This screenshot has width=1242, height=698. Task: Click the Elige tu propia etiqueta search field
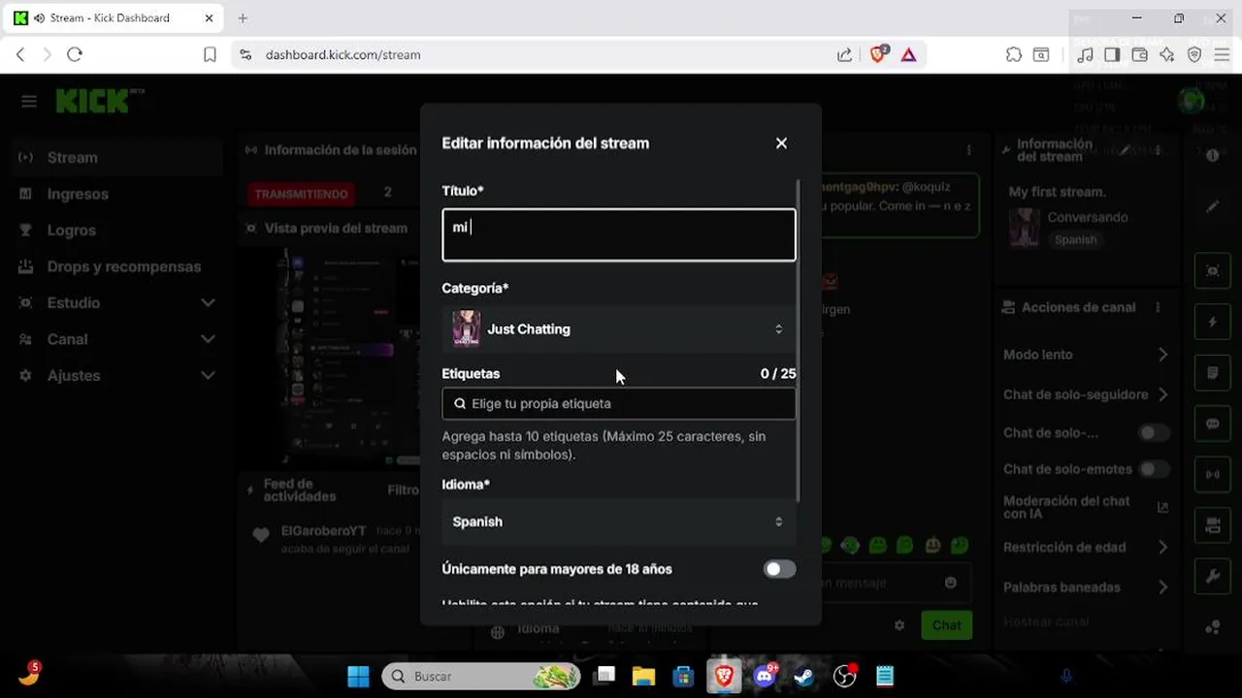[x=618, y=403]
